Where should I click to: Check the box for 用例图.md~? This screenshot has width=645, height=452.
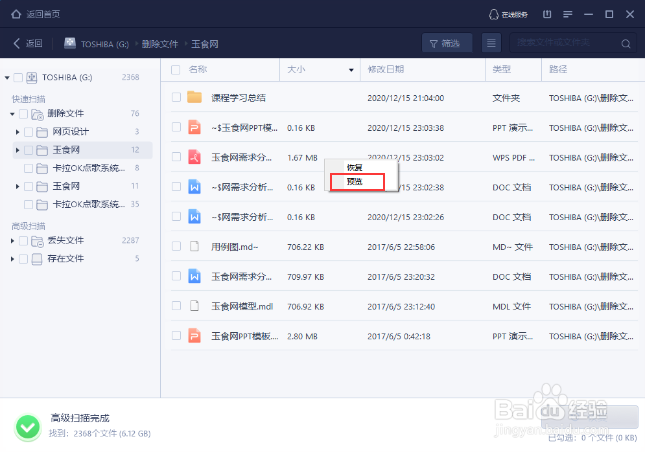[176, 247]
